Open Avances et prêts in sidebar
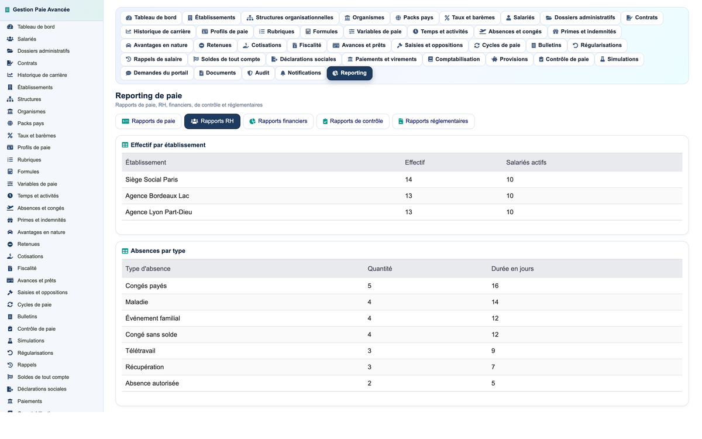Screen dimensions: 702x439 click(x=51, y=280)
